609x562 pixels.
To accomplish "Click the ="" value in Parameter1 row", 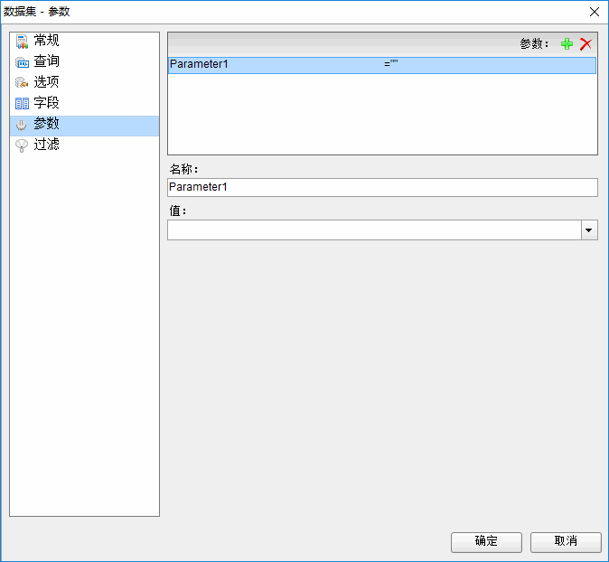I will [390, 65].
